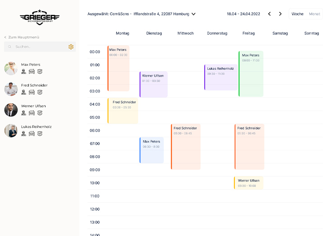Open green Max Peters shift on Freitag
The width and height of the screenshot is (331, 236).
tap(251, 74)
